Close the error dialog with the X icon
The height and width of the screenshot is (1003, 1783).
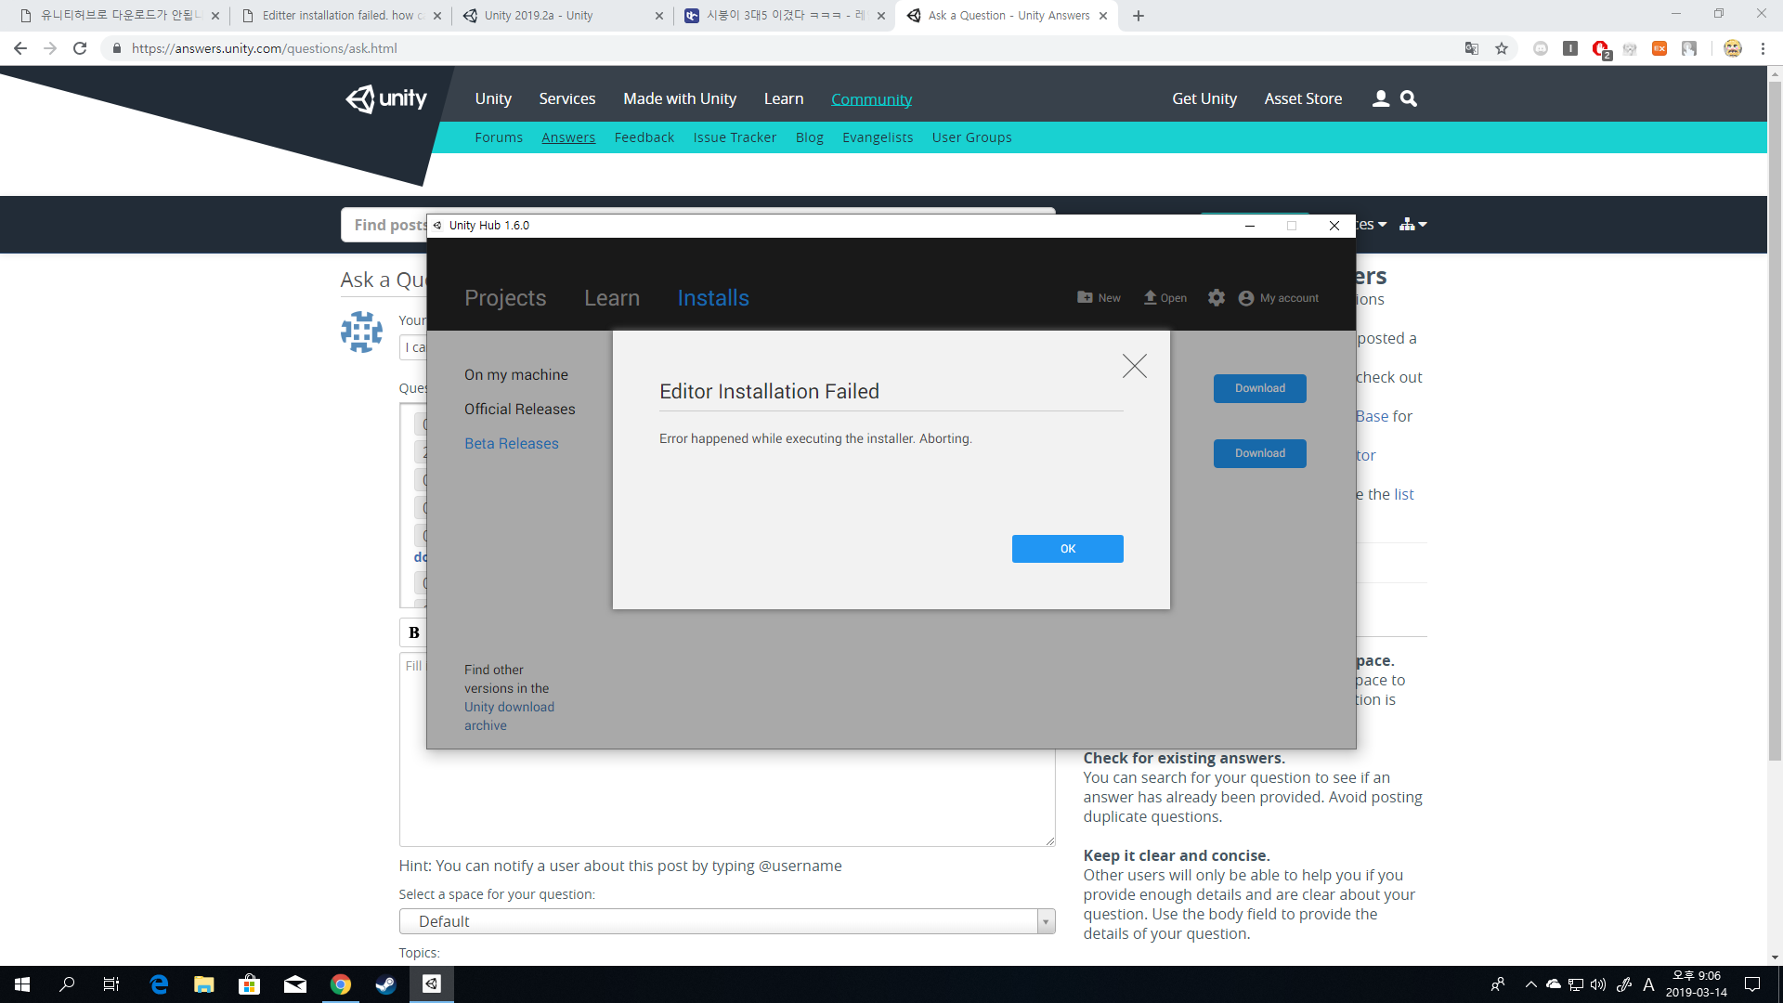point(1134,366)
